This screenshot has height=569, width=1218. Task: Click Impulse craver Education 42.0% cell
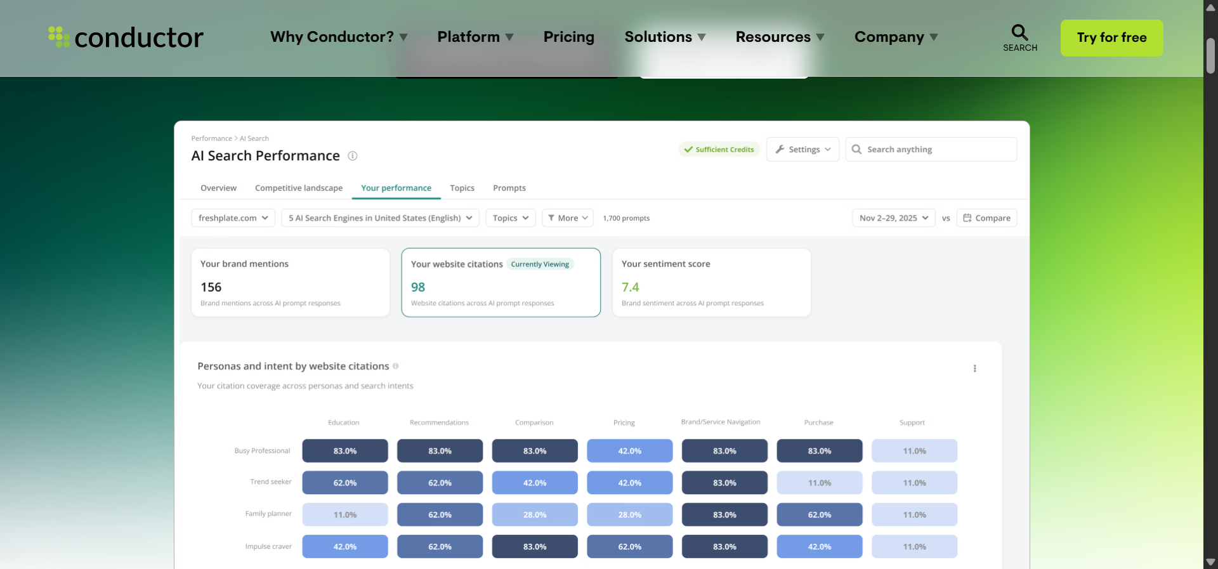pyautogui.click(x=345, y=546)
